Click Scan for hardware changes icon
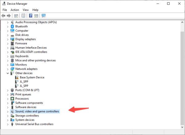185x135 pixels. (44, 16)
